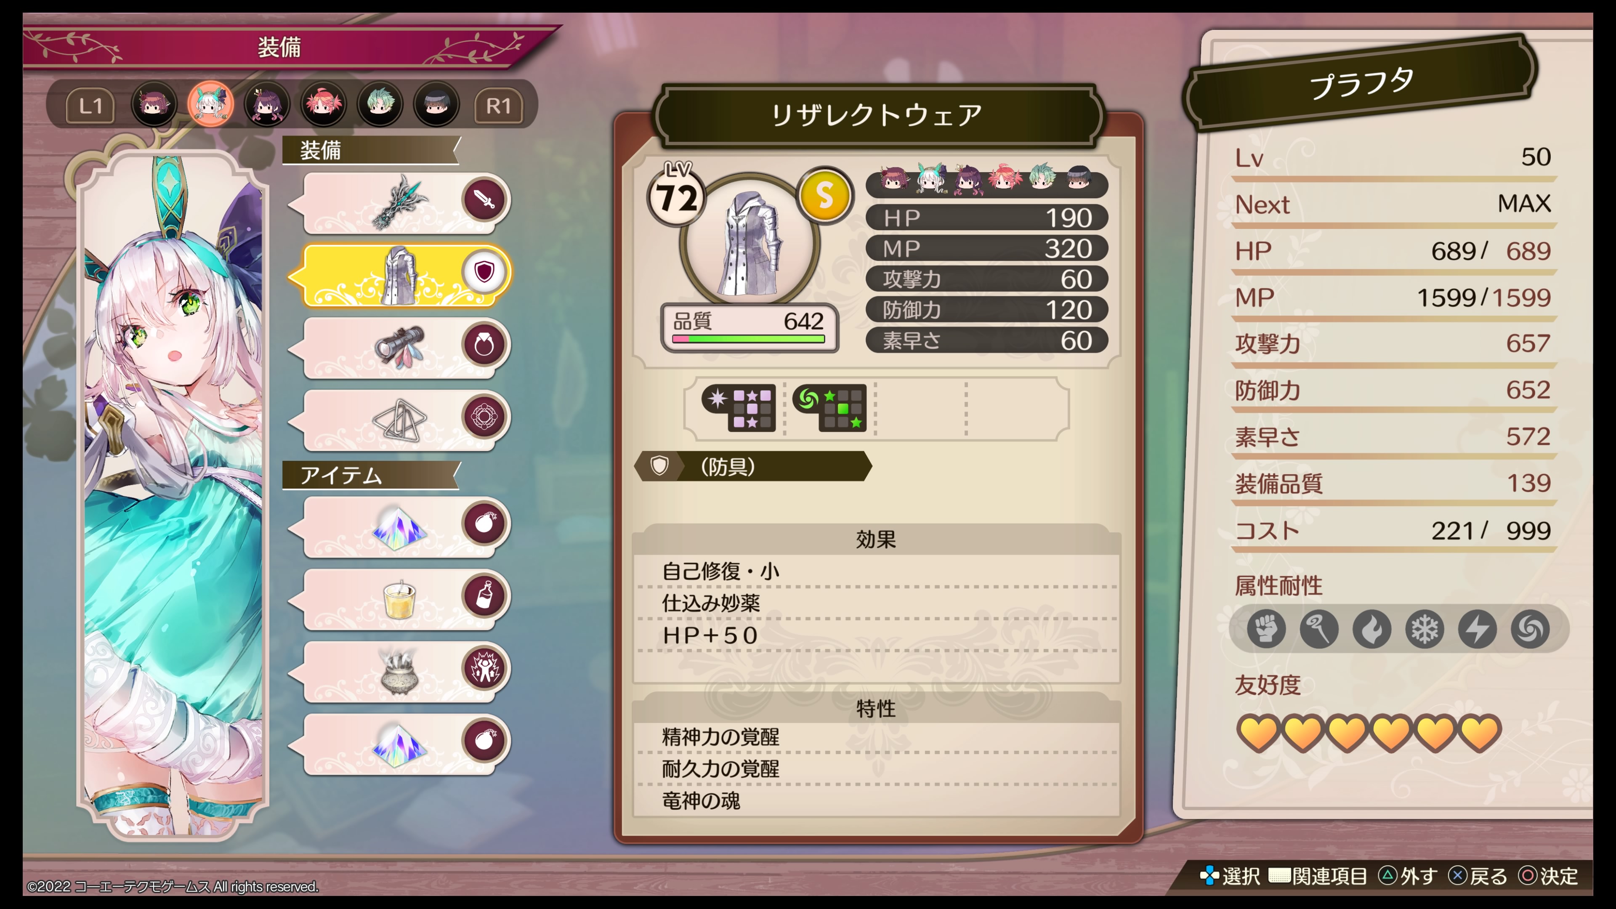Image resolution: width=1616 pixels, height=909 pixels.
Task: Select the incense cauldron buff item slot
Action: (400, 671)
